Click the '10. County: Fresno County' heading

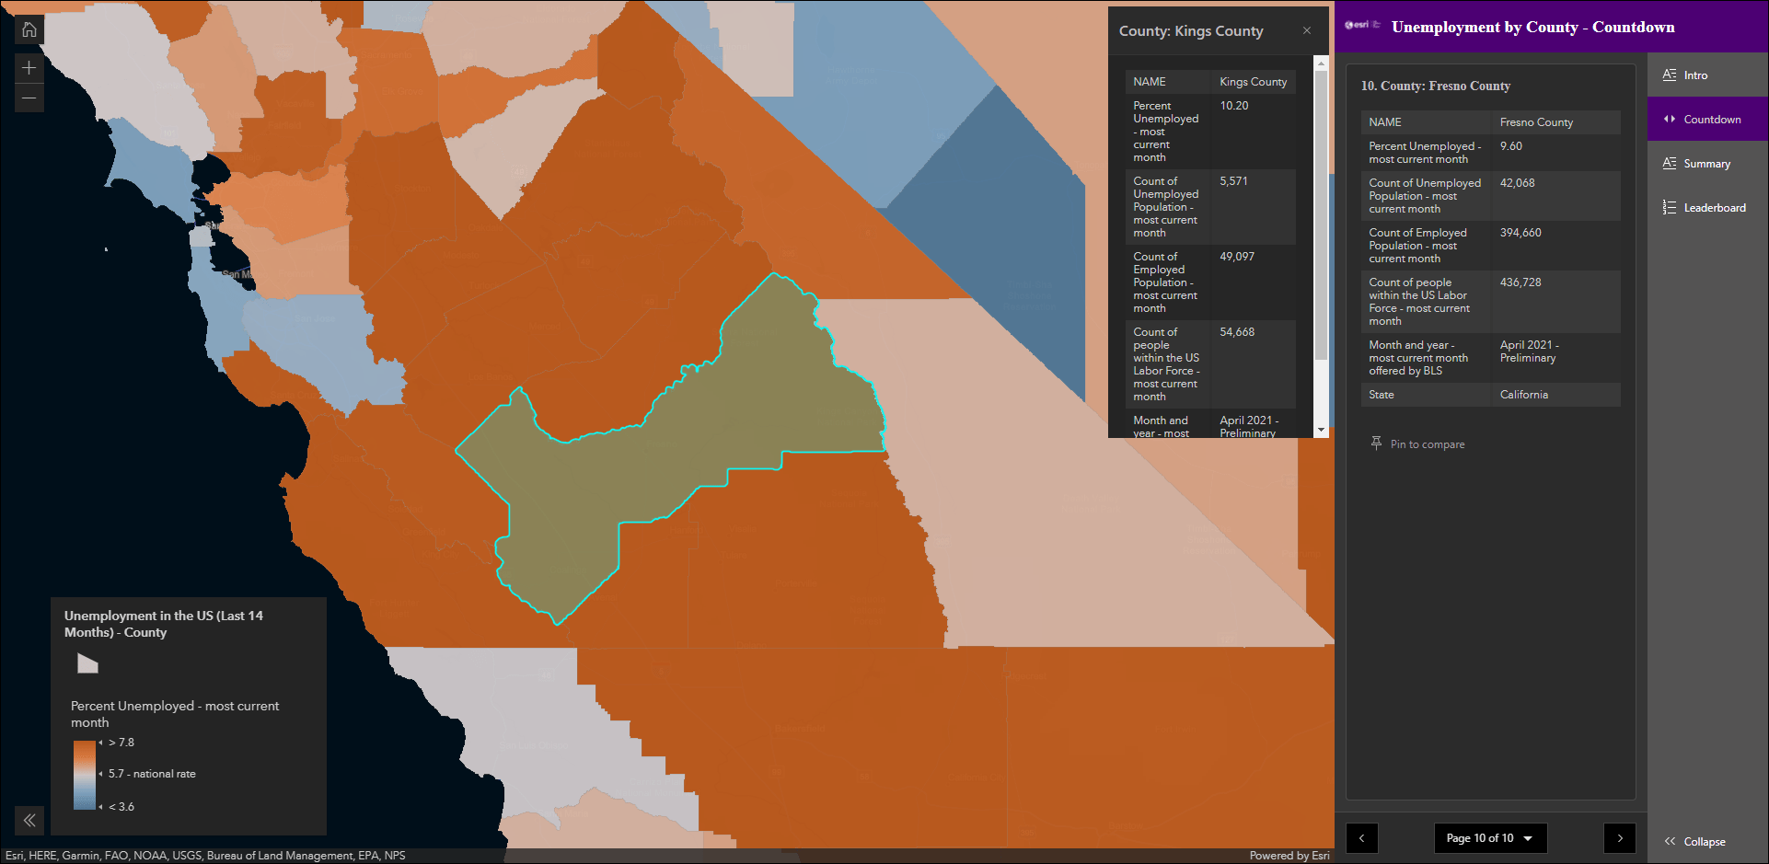tap(1436, 86)
